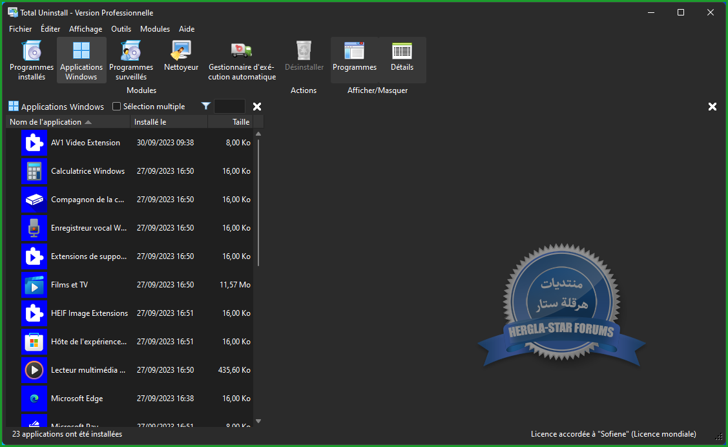Click the Hôte de l'expérience icon

click(x=34, y=342)
